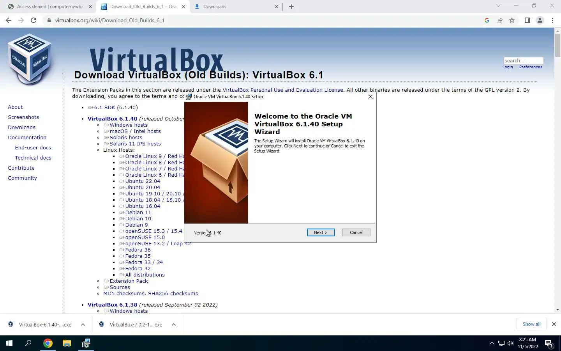Open Chrome three-dot menu

(552, 20)
